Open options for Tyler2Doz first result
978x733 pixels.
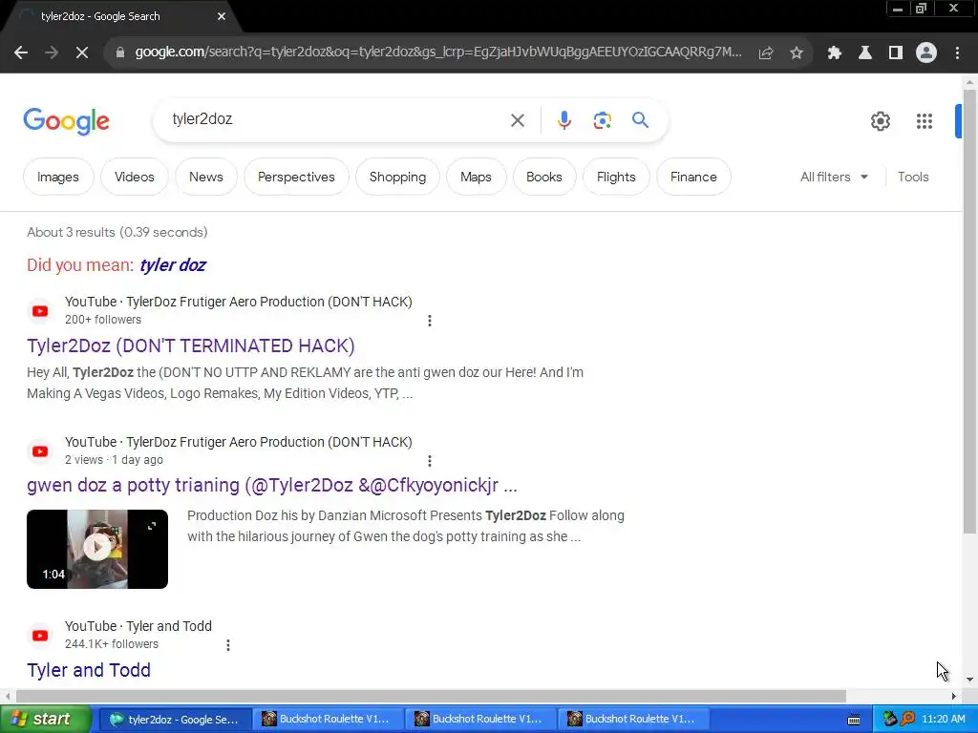(x=429, y=321)
